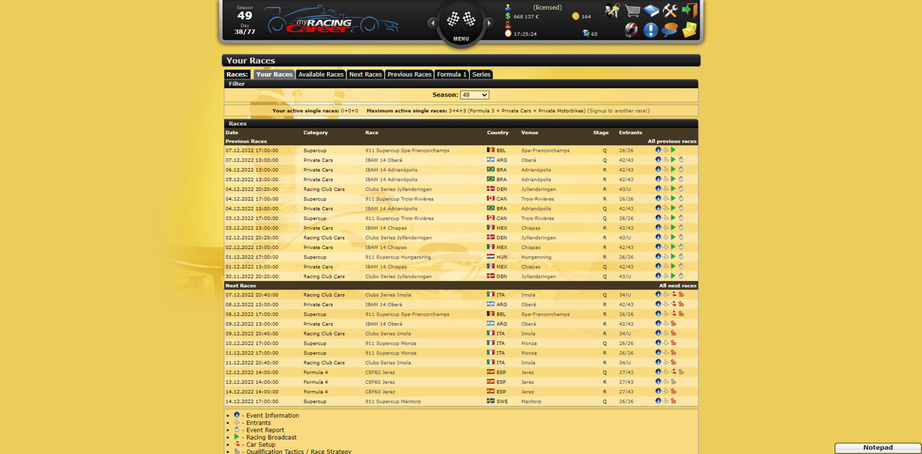Switch to the Available Races tab
This screenshot has width=922, height=454.
coord(321,74)
